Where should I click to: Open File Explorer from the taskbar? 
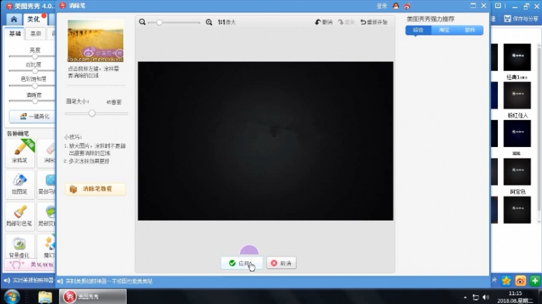coord(45,297)
